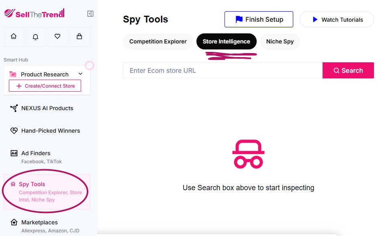Open the shopping bag icon
Image resolution: width=380 pixels, height=236 pixels.
point(80,37)
